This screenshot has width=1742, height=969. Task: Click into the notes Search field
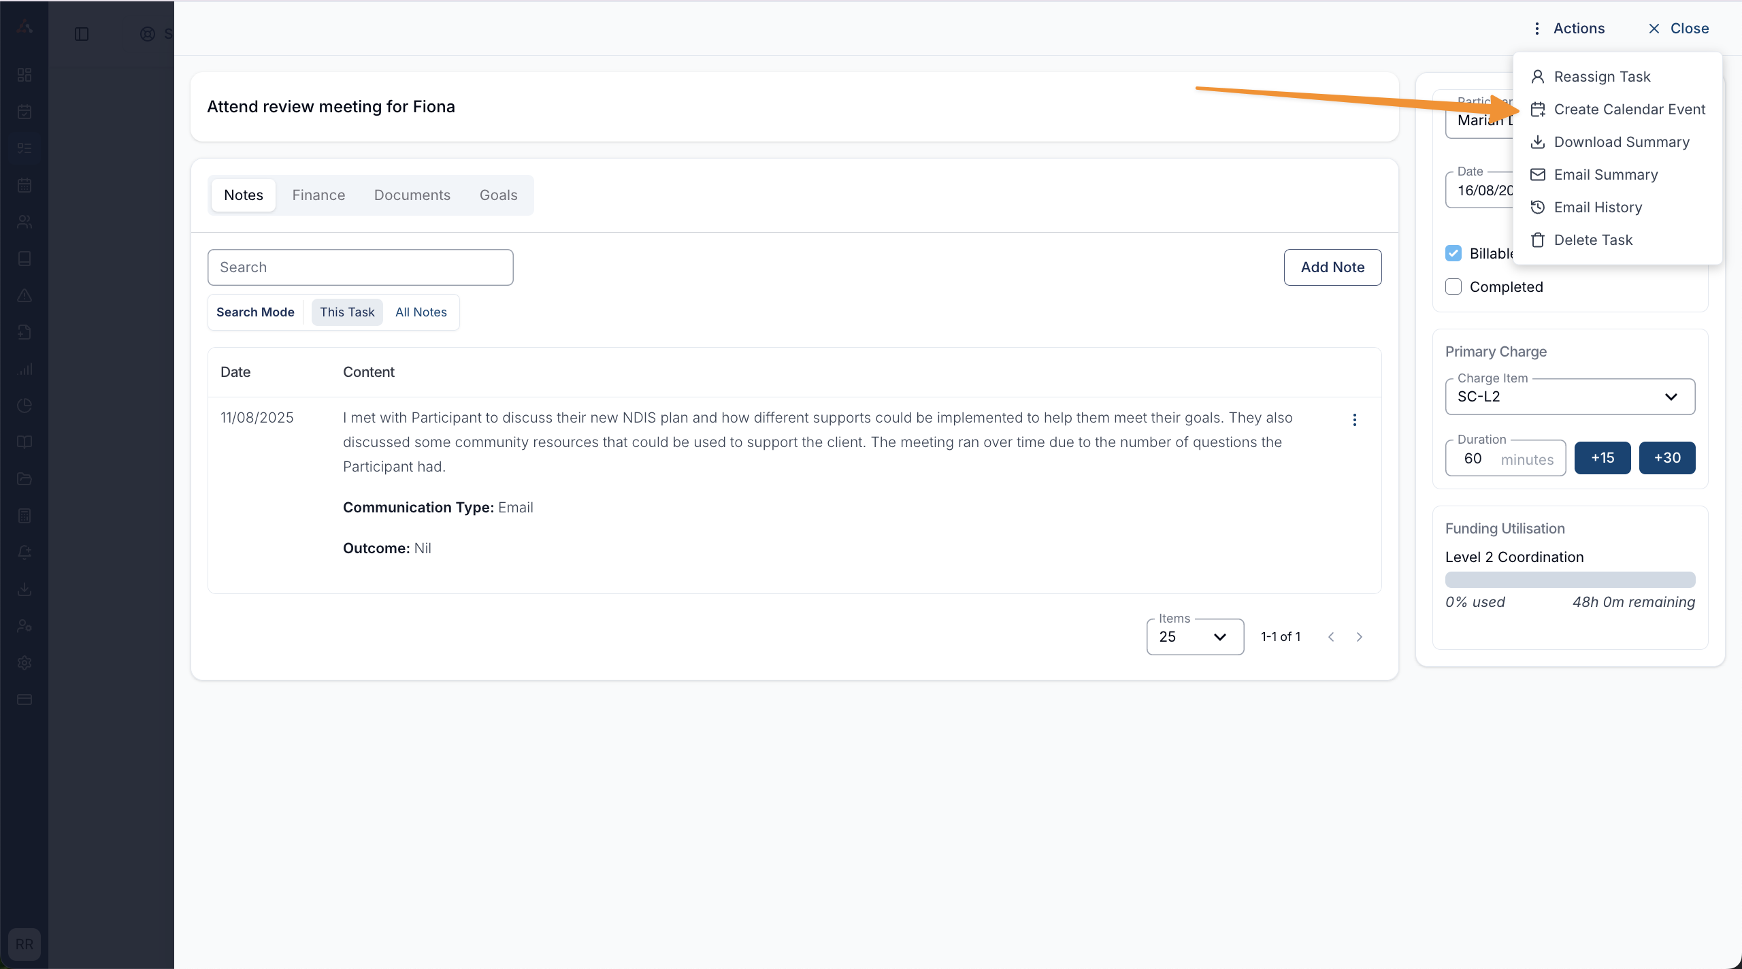click(360, 267)
